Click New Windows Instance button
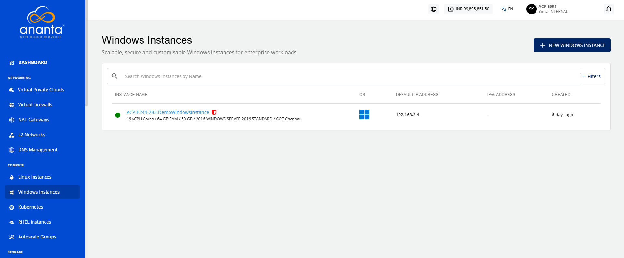 pos(572,45)
